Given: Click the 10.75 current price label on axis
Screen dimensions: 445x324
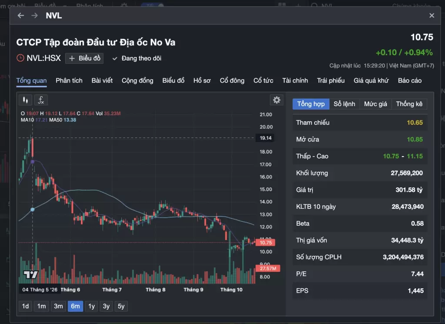Looking at the screenshot, I should [x=266, y=243].
